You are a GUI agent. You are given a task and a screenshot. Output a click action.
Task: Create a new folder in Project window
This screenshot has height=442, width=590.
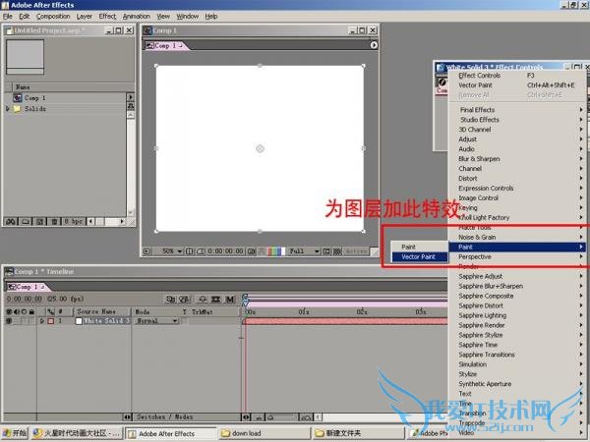click(x=26, y=221)
